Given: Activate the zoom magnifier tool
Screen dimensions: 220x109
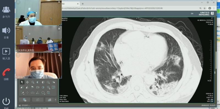Looking at the screenshot, I should point(32,82).
